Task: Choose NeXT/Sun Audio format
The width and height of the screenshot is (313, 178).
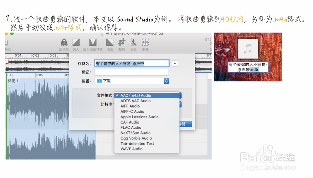Action: tap(147, 133)
